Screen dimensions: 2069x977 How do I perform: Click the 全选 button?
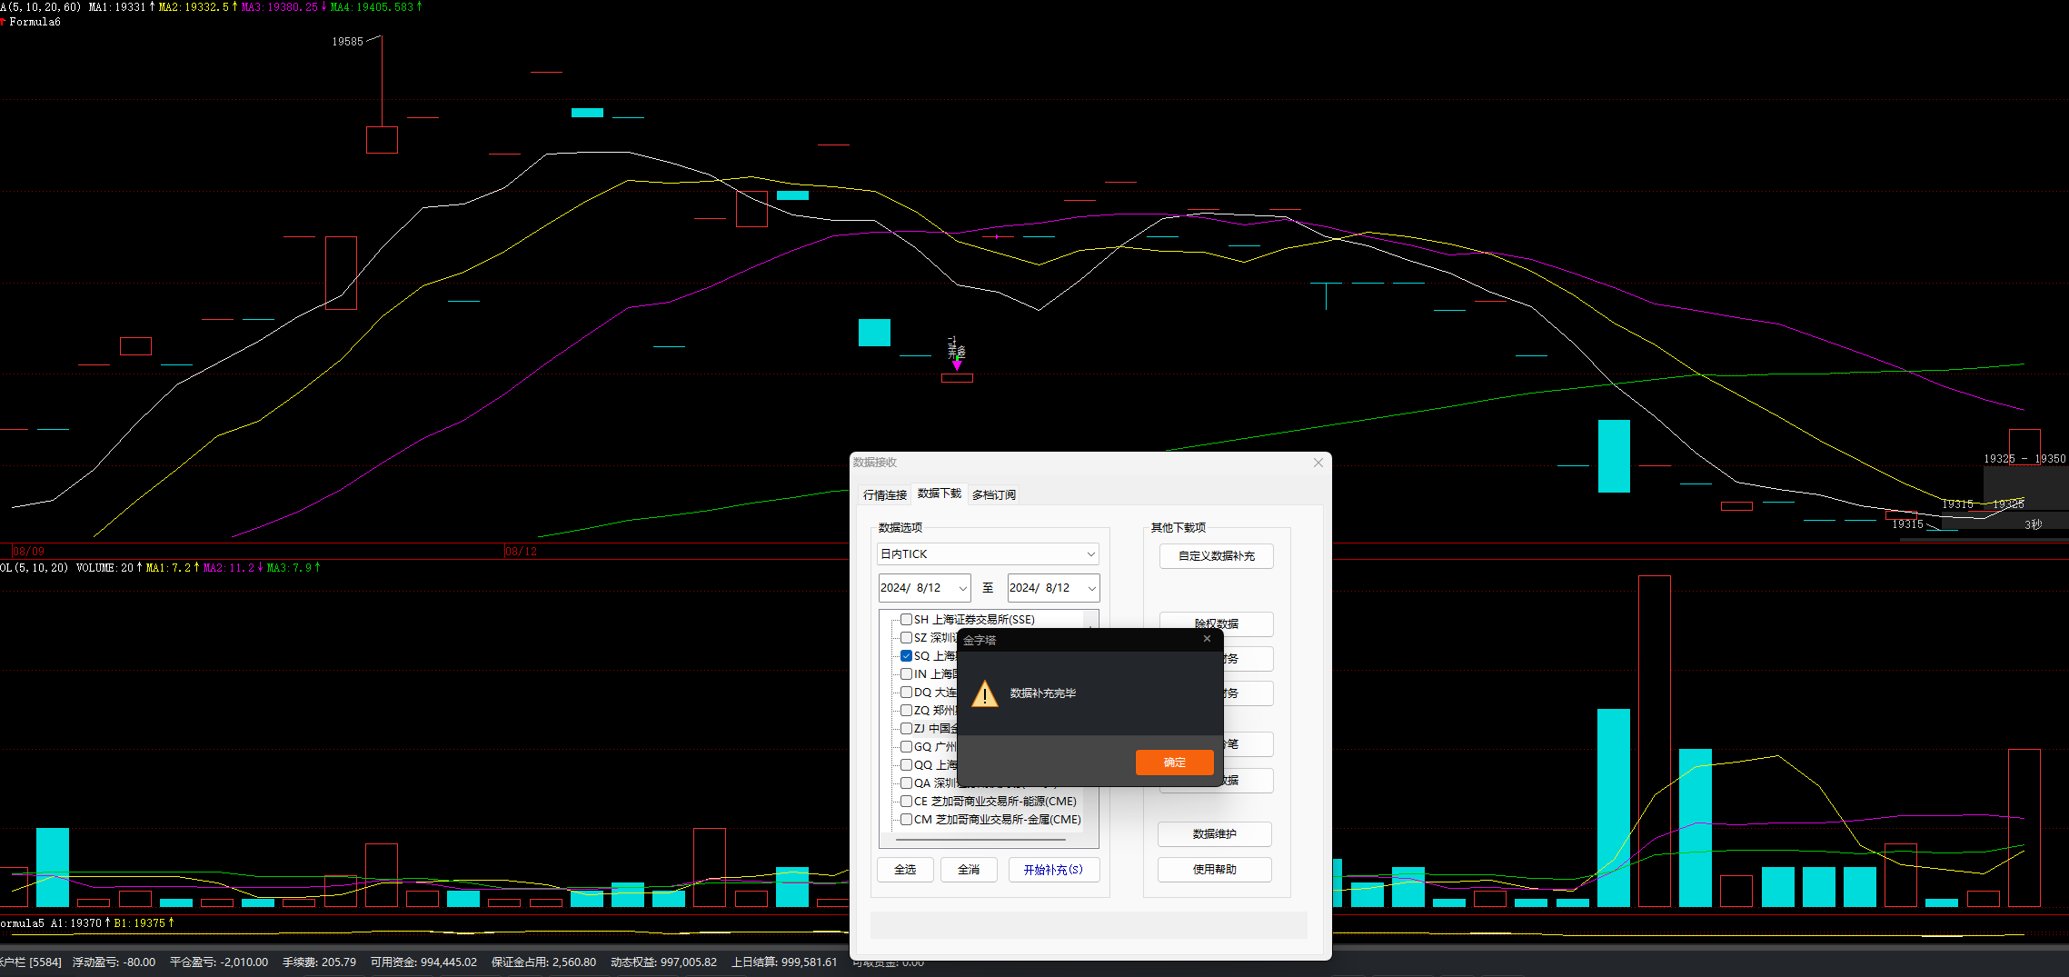coord(905,870)
